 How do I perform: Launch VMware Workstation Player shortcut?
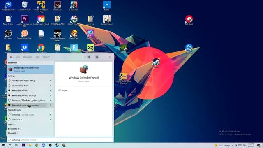click(41, 7)
